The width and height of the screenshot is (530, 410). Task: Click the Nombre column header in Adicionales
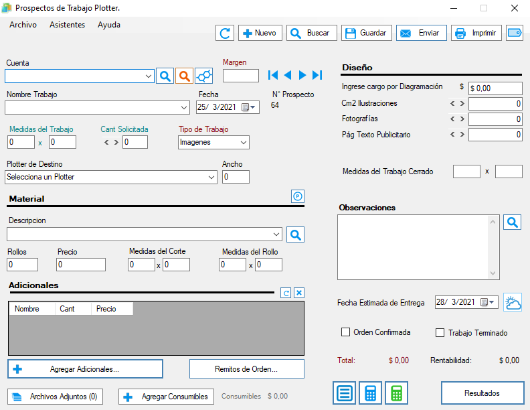click(32, 309)
